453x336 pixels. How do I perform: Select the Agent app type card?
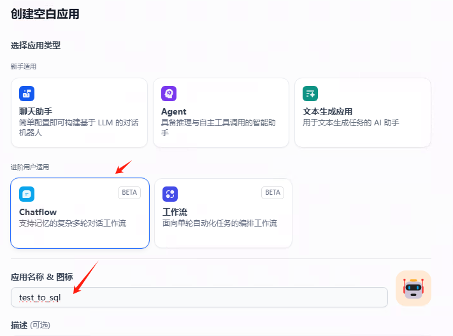(x=221, y=113)
